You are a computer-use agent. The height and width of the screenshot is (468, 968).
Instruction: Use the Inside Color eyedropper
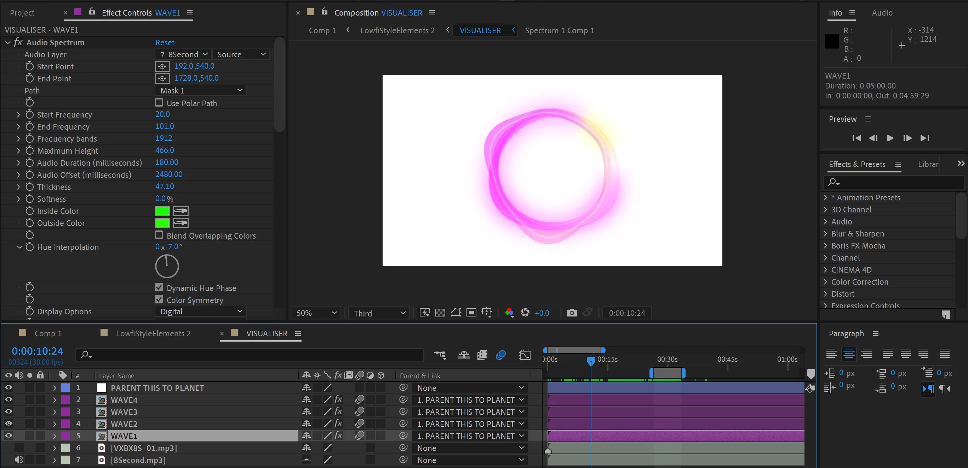pos(181,211)
